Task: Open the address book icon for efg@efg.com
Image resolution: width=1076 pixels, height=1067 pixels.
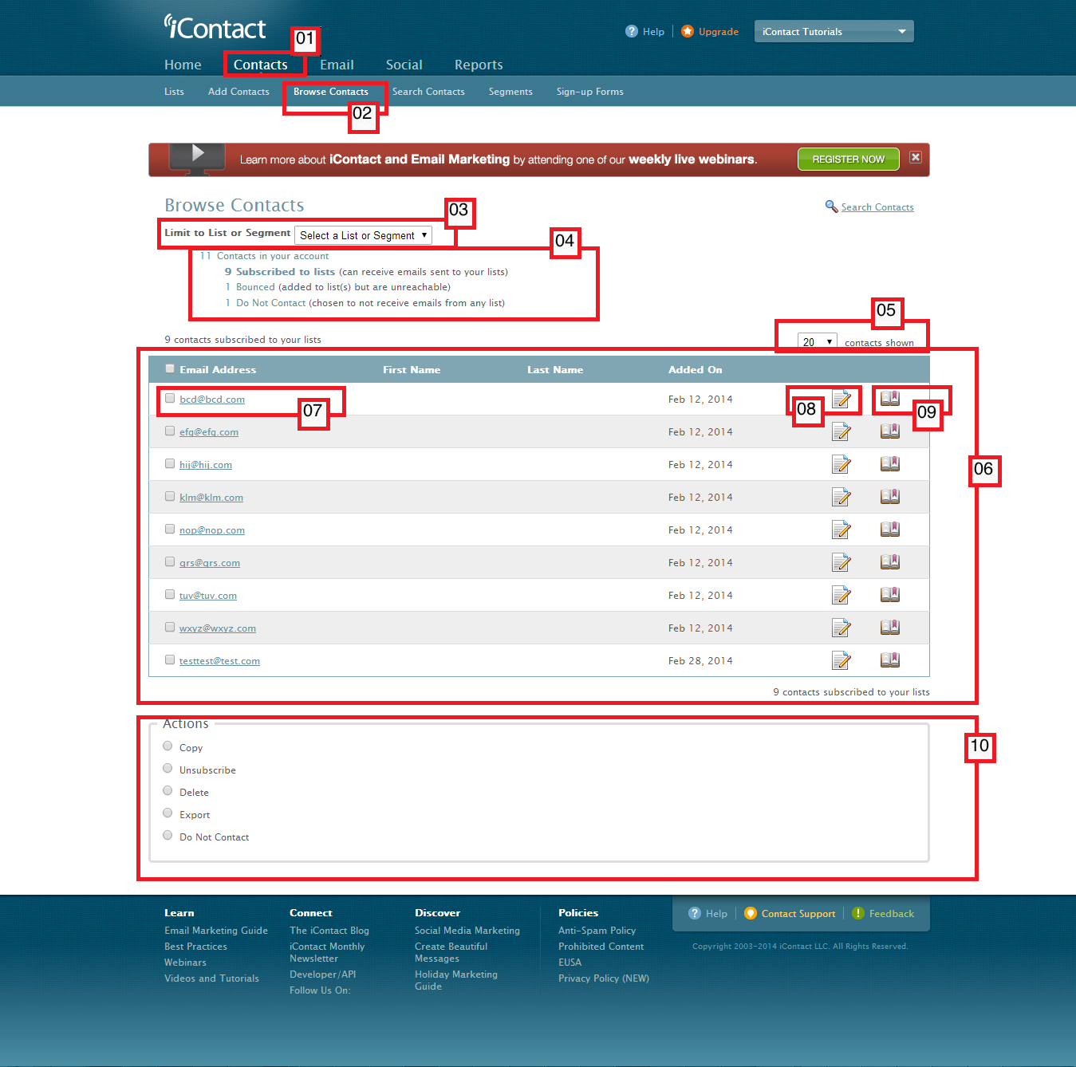Action: (x=889, y=431)
